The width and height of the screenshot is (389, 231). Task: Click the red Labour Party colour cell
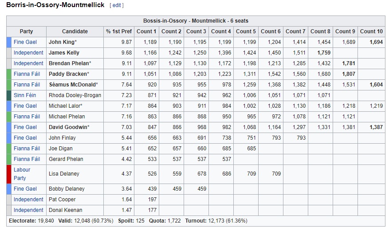[x=9, y=174]
